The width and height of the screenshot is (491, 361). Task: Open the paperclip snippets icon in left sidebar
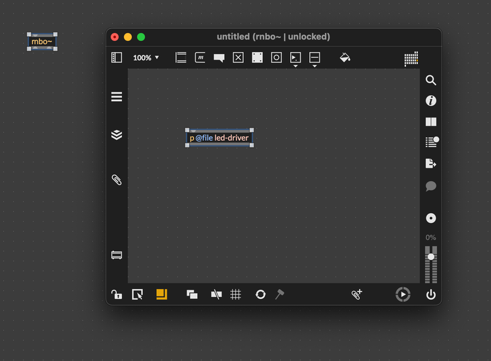coord(117,180)
